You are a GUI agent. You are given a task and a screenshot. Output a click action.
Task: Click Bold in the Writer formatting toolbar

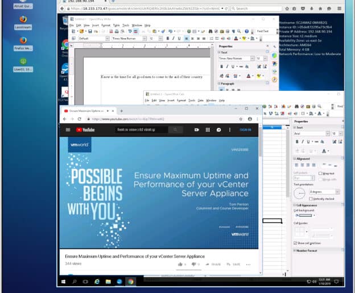pos(168,39)
